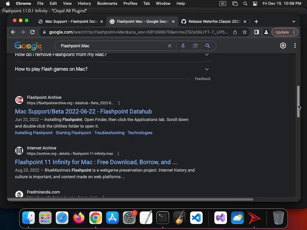Open the Weather app in Dock
The image size is (307, 230).
click(x=237, y=218)
